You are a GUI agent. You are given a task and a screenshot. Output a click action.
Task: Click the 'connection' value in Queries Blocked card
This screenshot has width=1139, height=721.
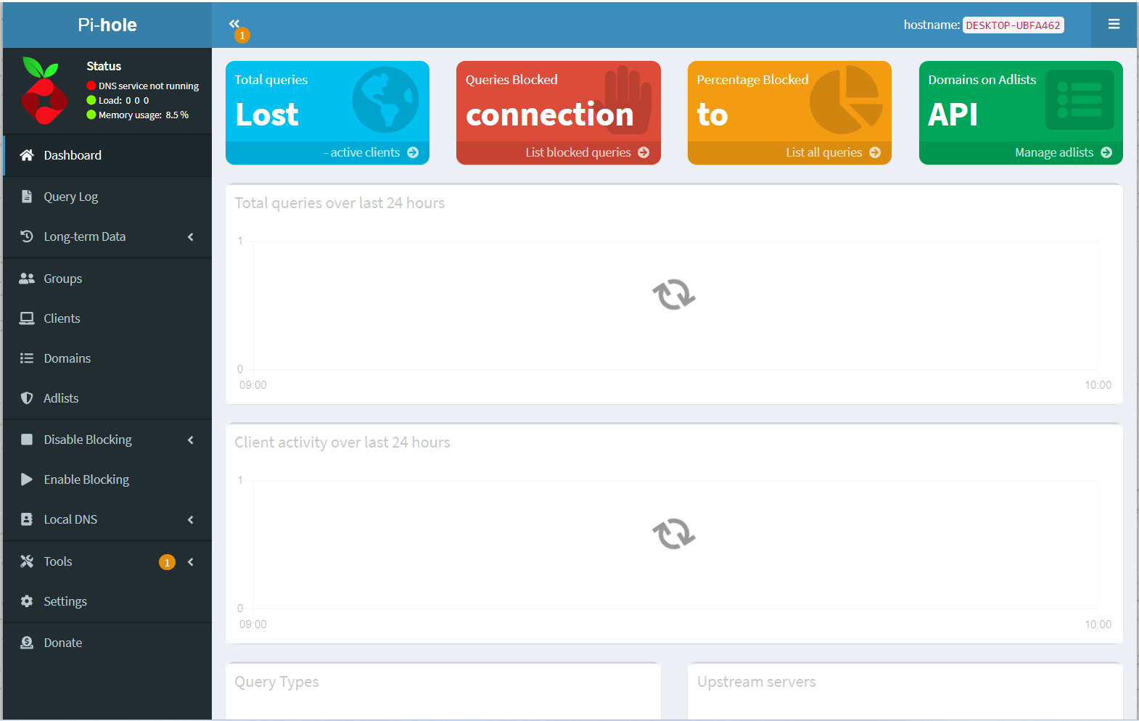(550, 115)
